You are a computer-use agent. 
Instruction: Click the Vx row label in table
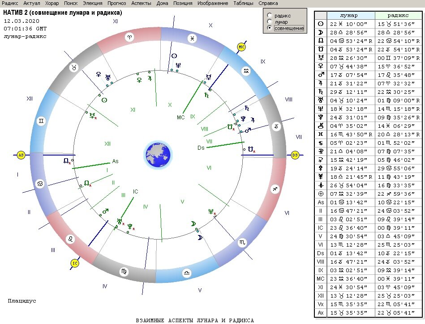321,304
